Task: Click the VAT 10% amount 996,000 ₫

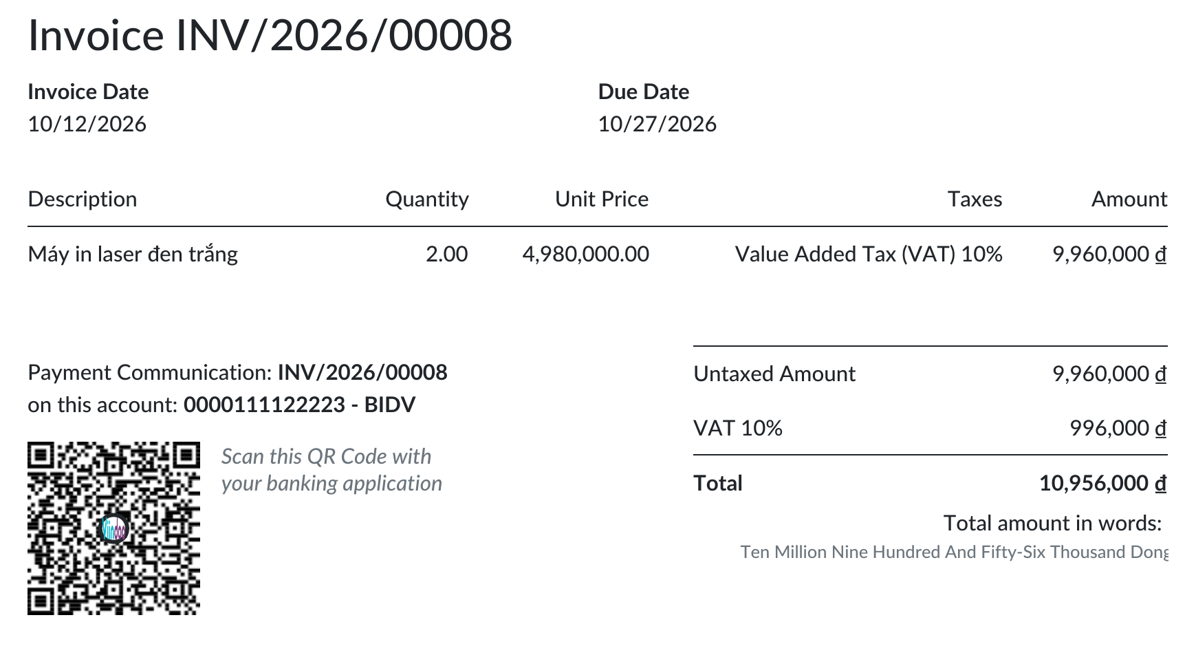Action: click(x=1118, y=428)
